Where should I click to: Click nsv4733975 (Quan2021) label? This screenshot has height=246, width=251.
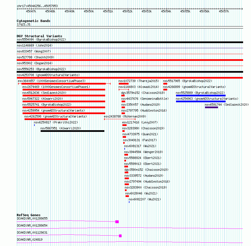click(140, 134)
